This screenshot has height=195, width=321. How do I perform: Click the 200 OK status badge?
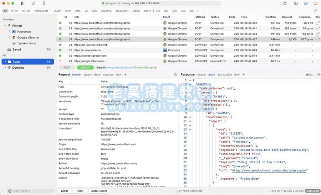coord(85,68)
